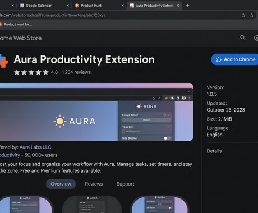Click the Aura Productivity Extension heading

[84, 59]
